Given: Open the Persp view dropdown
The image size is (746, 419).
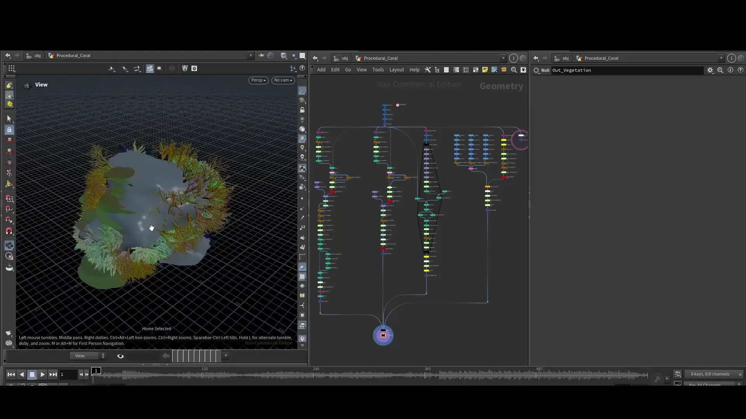Looking at the screenshot, I should click(258, 80).
